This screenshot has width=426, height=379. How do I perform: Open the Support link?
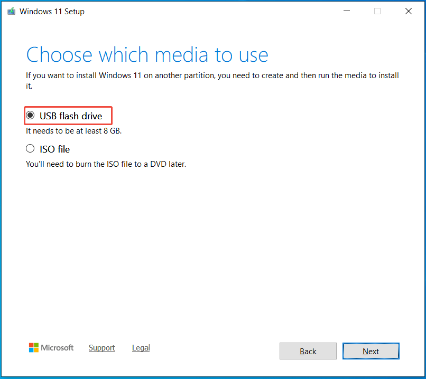point(101,348)
